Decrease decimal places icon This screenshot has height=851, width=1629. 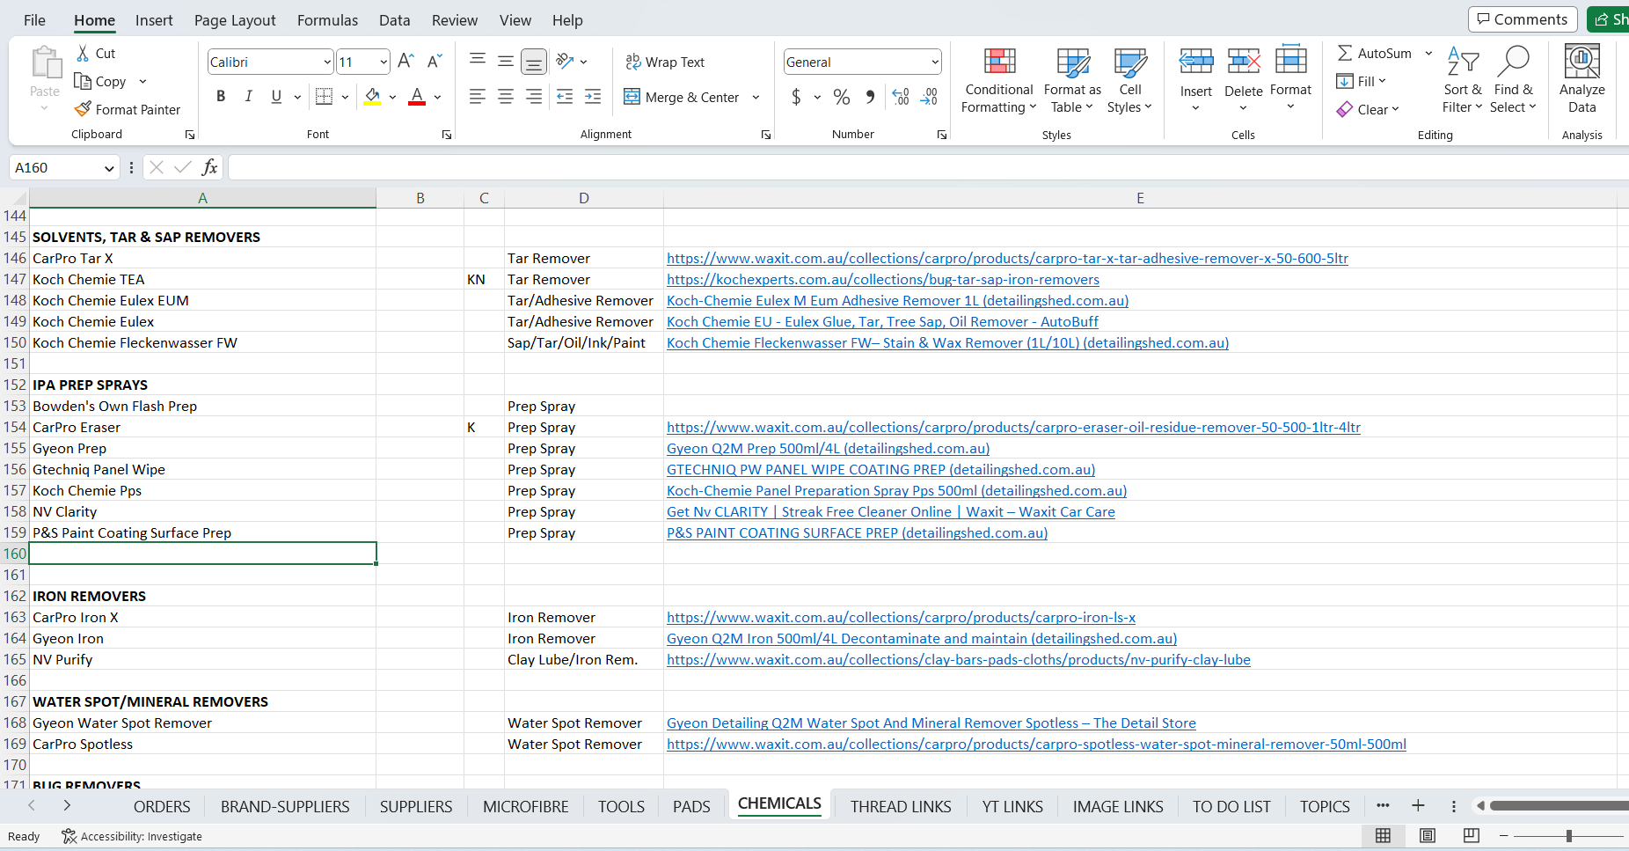tap(930, 97)
